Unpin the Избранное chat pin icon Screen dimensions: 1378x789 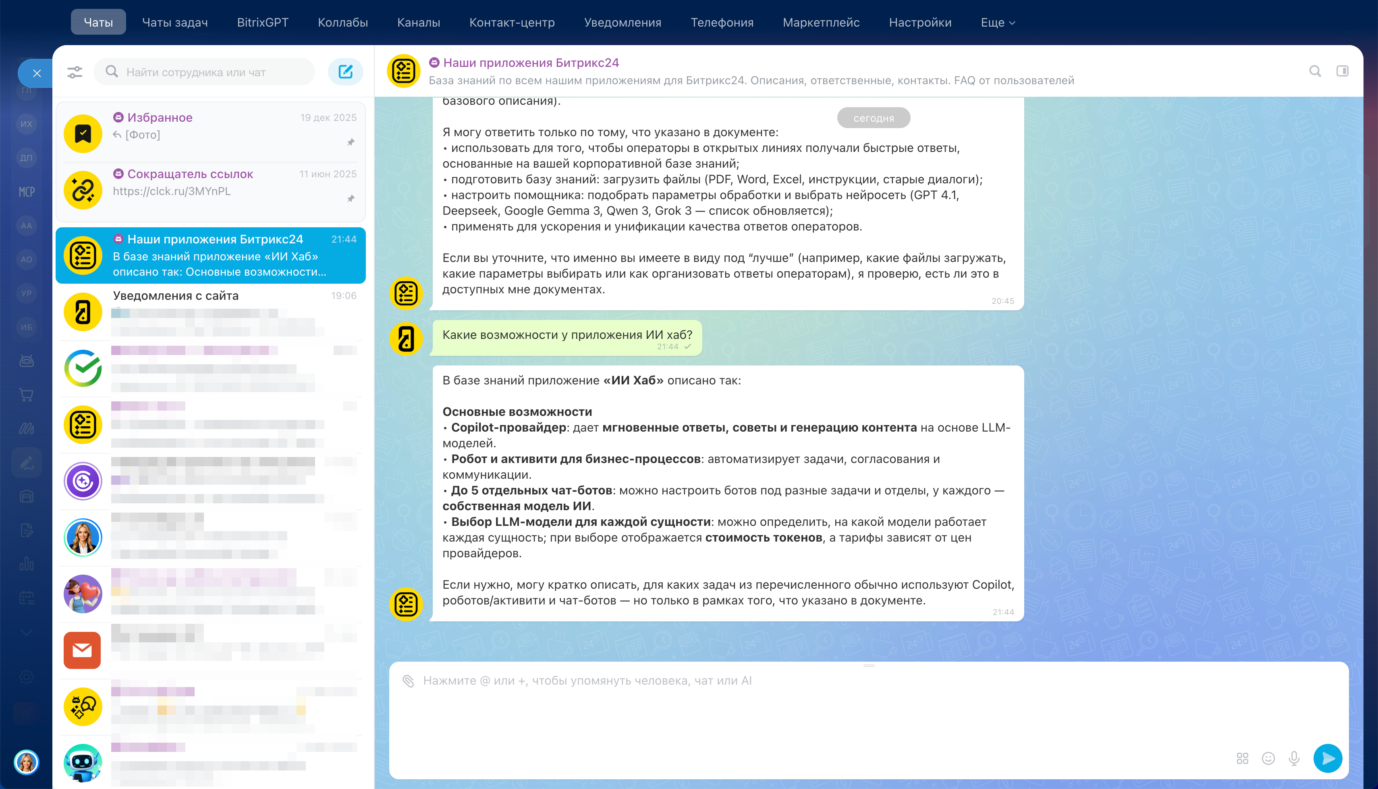click(351, 142)
